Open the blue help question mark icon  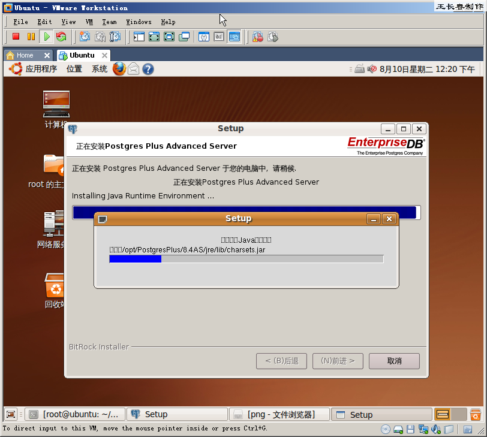[x=148, y=69]
